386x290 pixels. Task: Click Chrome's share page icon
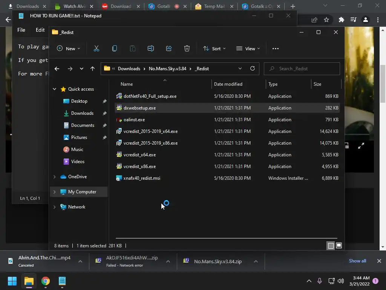pos(314,20)
